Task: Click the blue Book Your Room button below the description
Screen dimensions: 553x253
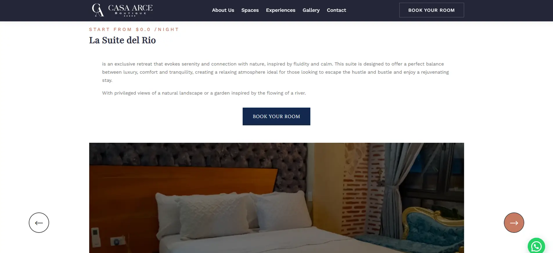Action: [276, 116]
